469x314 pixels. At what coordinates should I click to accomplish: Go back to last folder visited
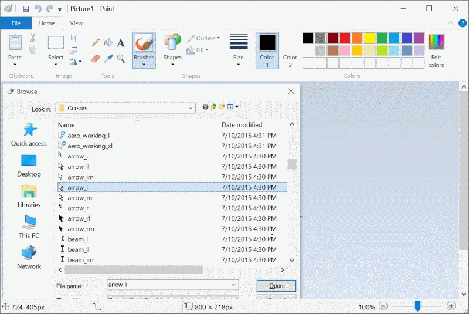[x=205, y=107]
